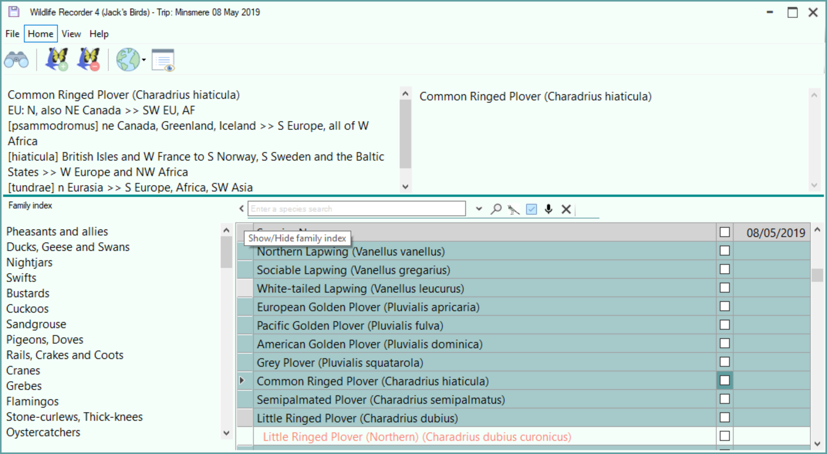The height and width of the screenshot is (454, 827).
Task: Select Cuckoos in family index
Action: click(x=27, y=309)
